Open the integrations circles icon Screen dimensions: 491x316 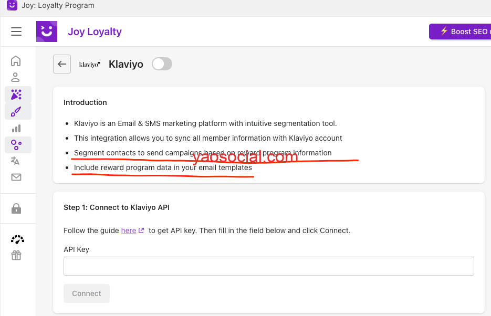point(17,145)
